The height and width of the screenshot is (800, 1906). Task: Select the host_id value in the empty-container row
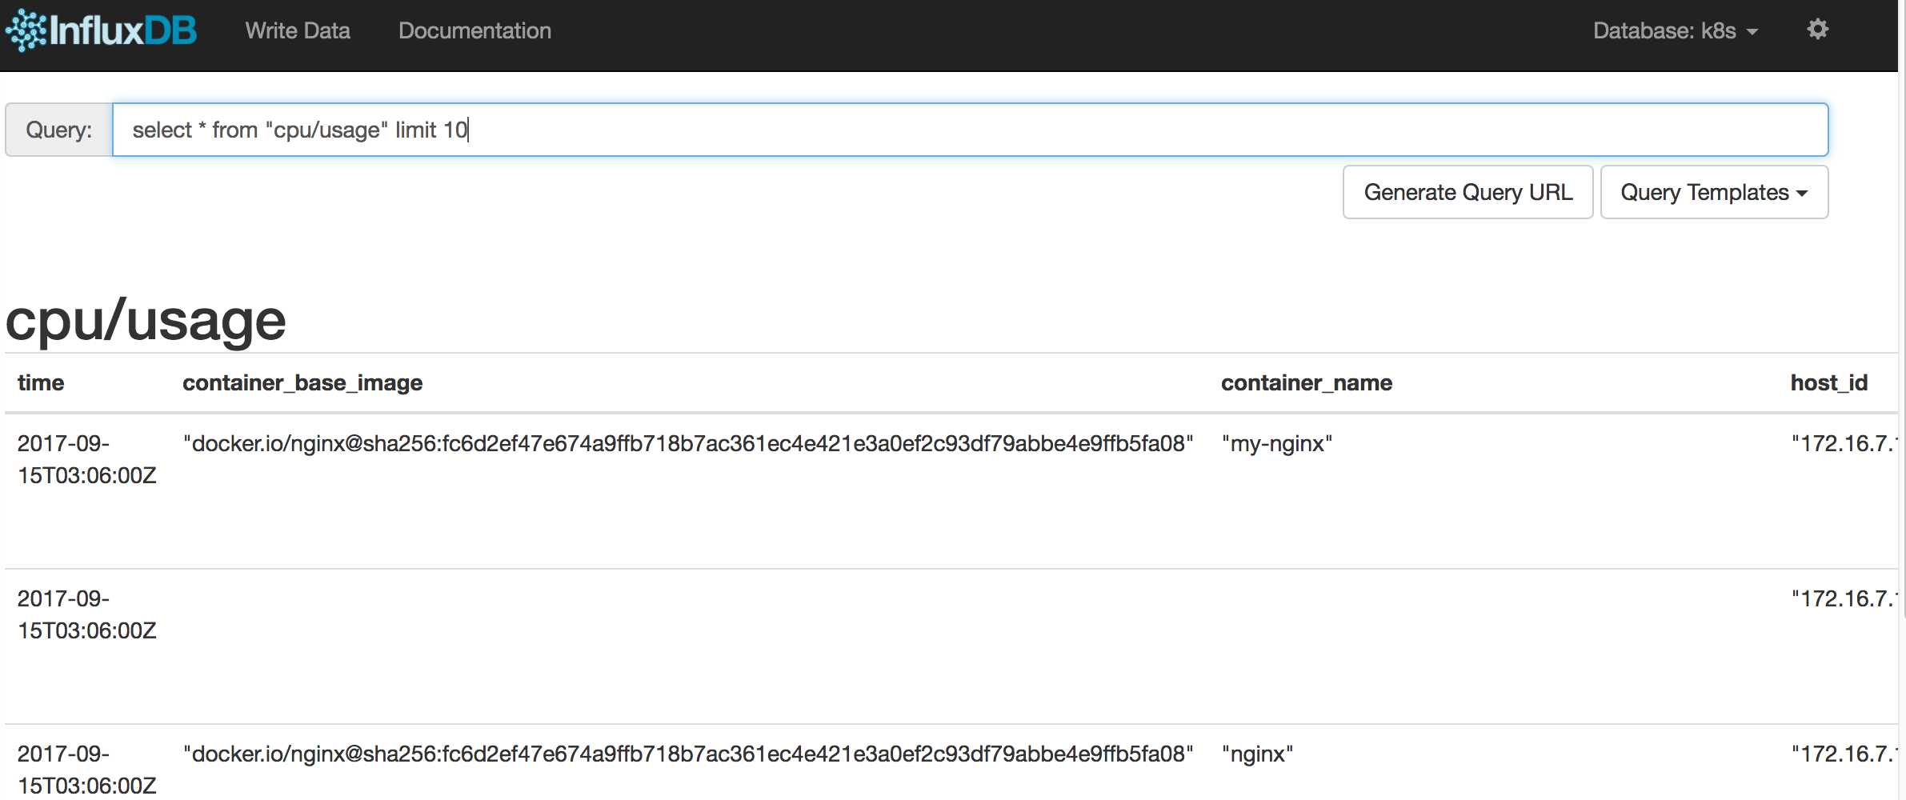pos(1844,598)
